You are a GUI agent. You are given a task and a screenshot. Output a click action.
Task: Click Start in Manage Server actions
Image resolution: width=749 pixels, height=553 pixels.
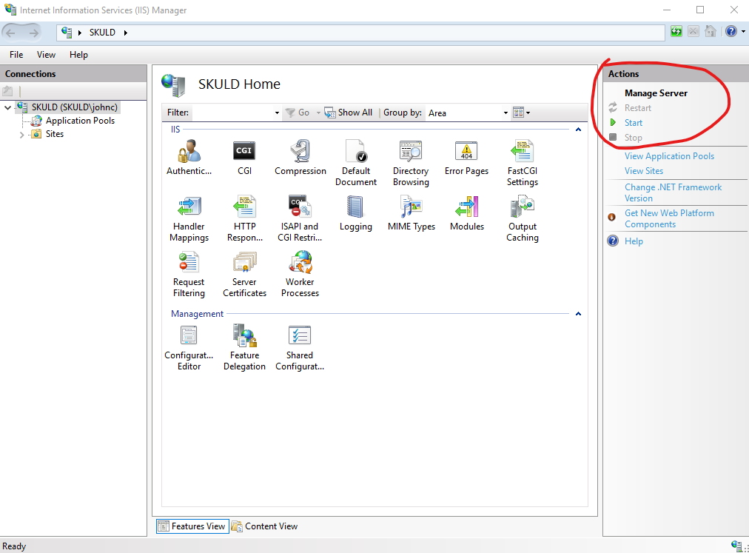tap(633, 123)
